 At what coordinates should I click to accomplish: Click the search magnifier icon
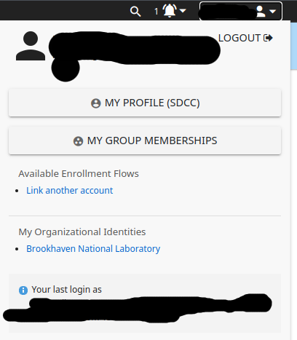pos(135,12)
